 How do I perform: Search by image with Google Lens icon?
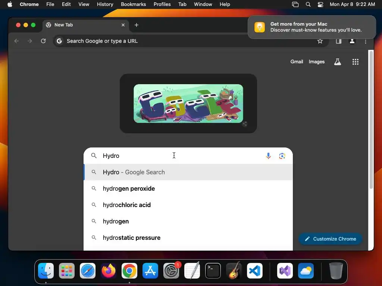[x=282, y=156]
